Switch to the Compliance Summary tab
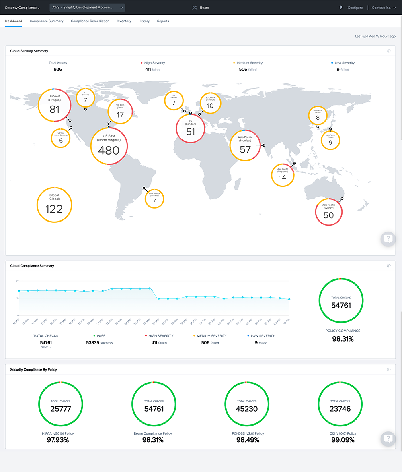The width and height of the screenshot is (402, 472). click(46, 21)
